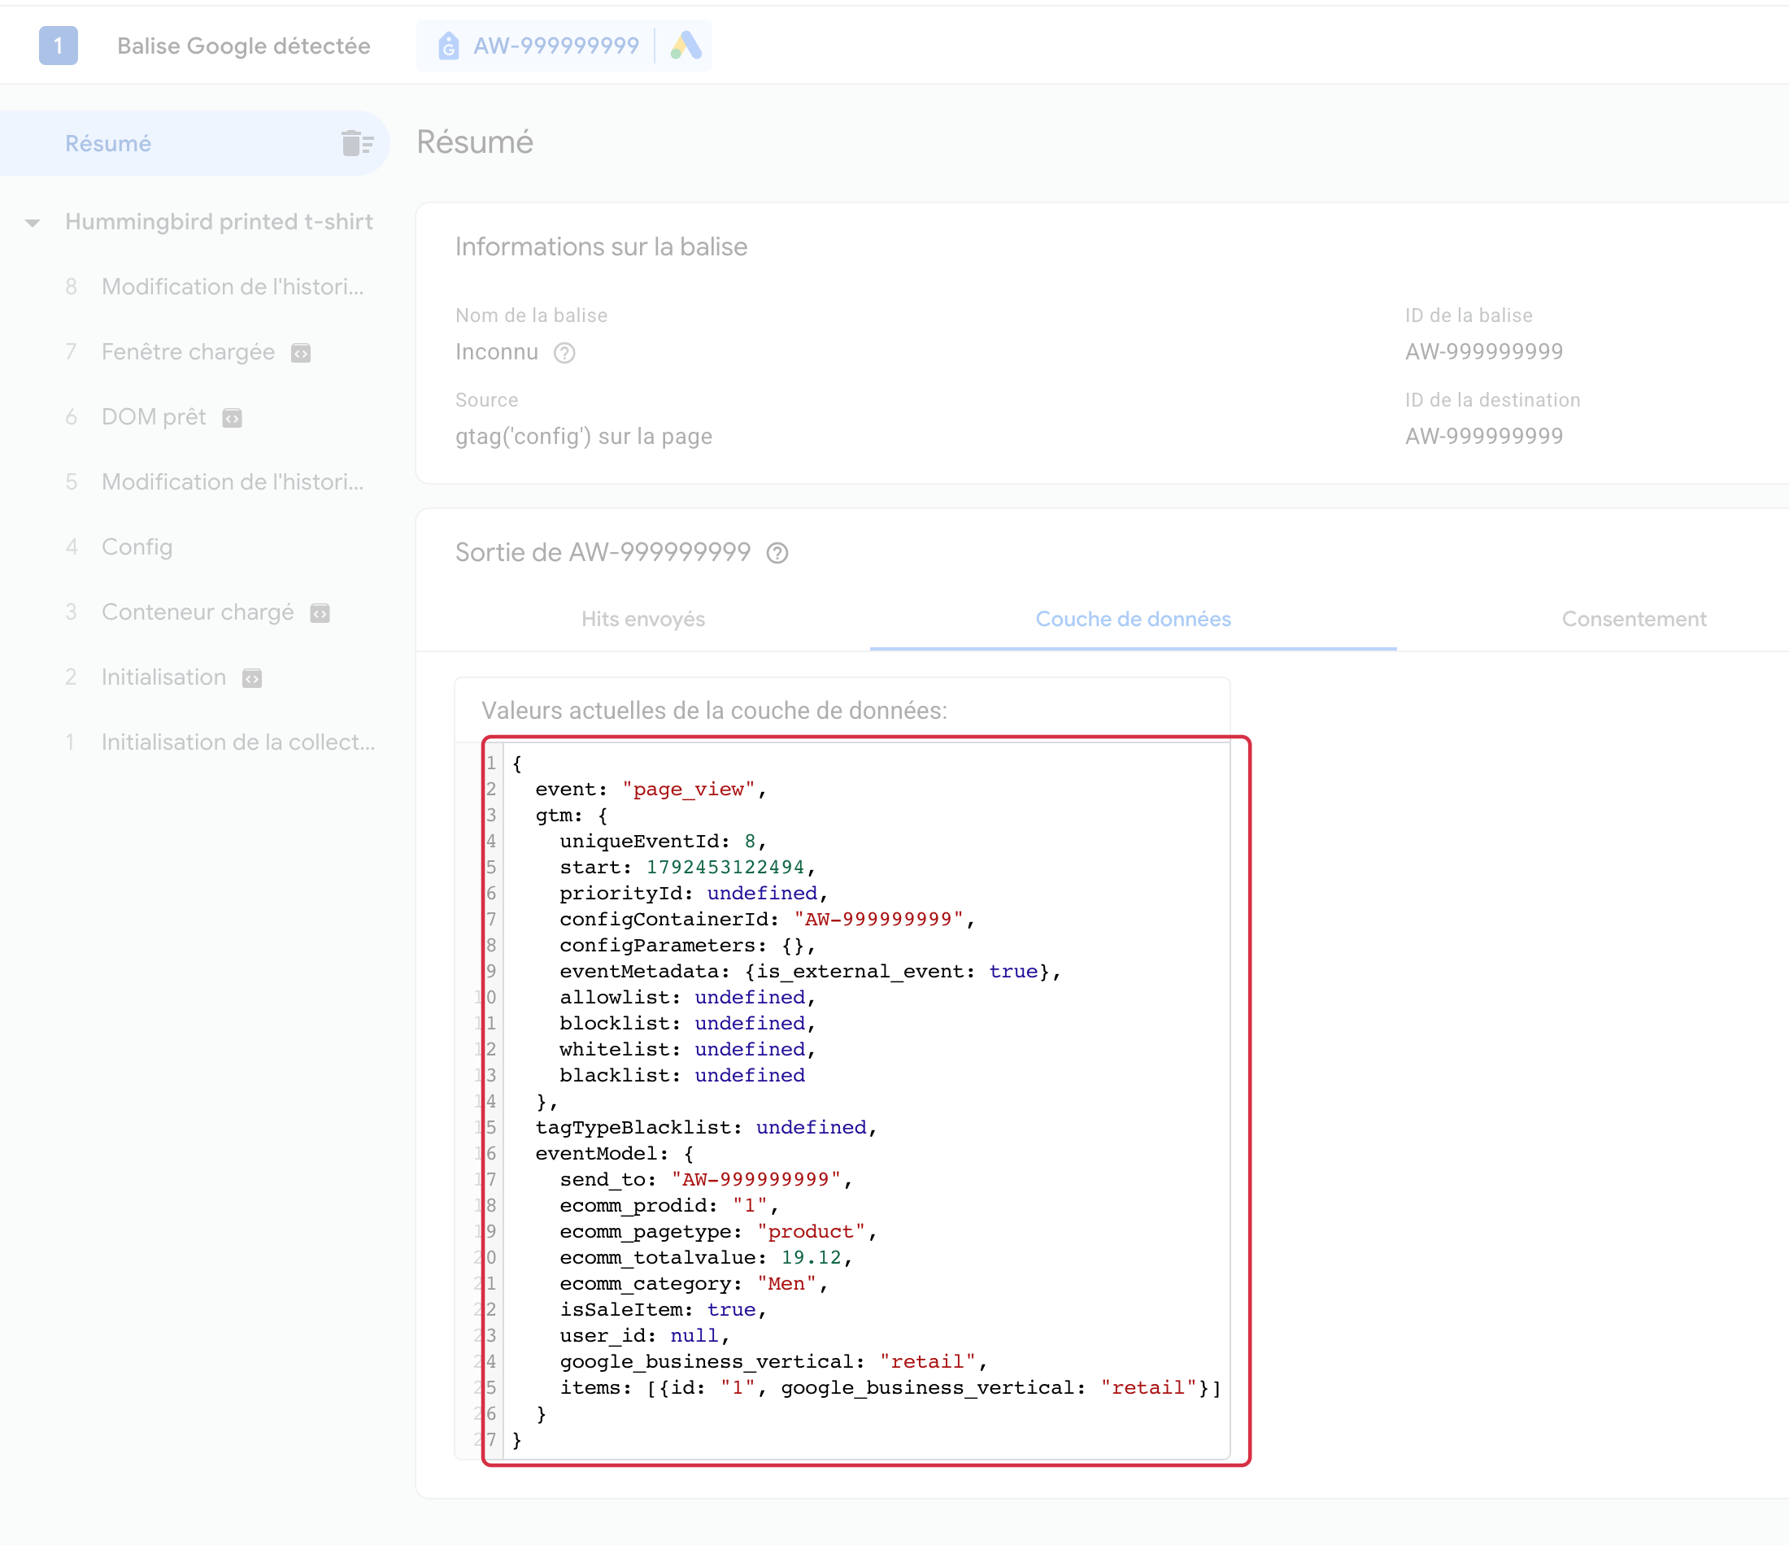The image size is (1789, 1545).
Task: Click the Google Ads logo icon
Action: (686, 46)
